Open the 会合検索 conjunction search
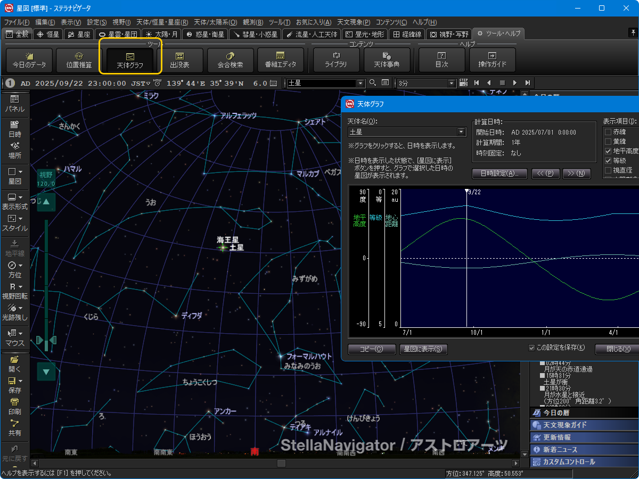 230,60
